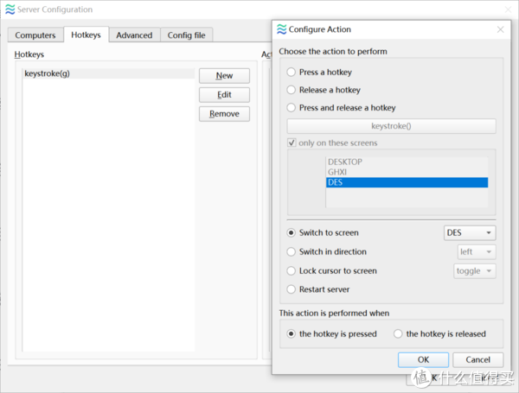Confirm the action with OK

click(422, 359)
